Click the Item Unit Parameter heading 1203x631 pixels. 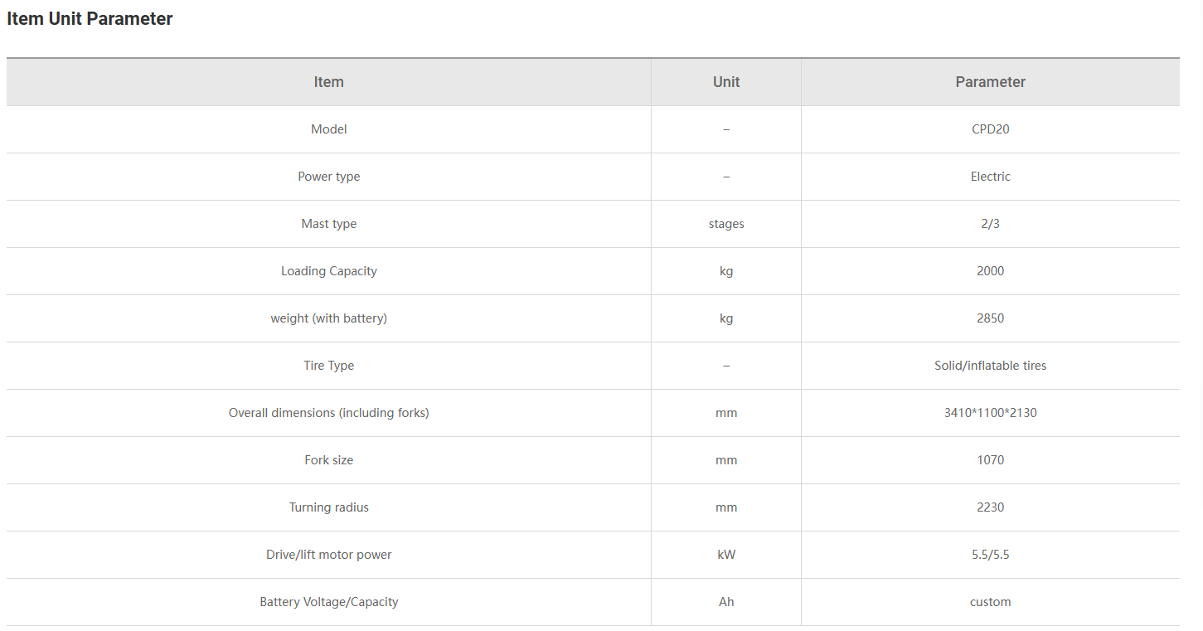coord(90,18)
